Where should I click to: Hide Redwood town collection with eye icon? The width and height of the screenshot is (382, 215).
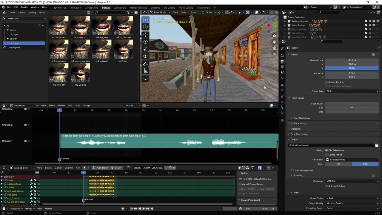pyautogui.click(x=370, y=21)
